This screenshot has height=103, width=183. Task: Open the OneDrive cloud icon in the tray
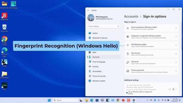coord(151,100)
